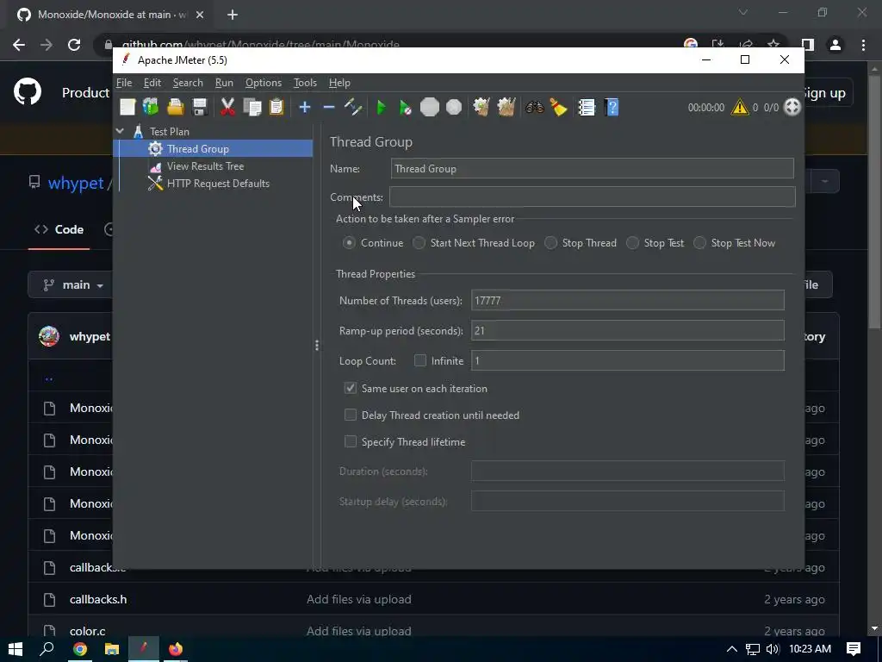Select the Stop Test radio button
Viewport: 882px width, 662px height.
coord(632,242)
